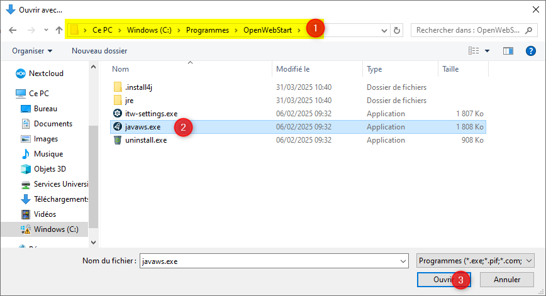Expand the Organiser dropdown menu
Viewport: 546px width, 296px height.
click(32, 50)
